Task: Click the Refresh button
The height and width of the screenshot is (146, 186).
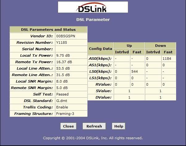Action: click(94, 126)
